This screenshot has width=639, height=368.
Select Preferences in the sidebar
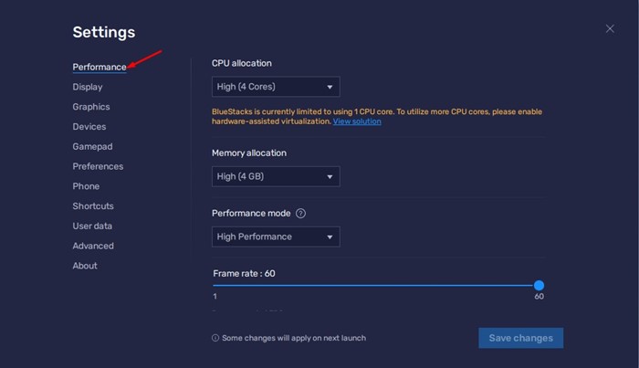coord(98,166)
